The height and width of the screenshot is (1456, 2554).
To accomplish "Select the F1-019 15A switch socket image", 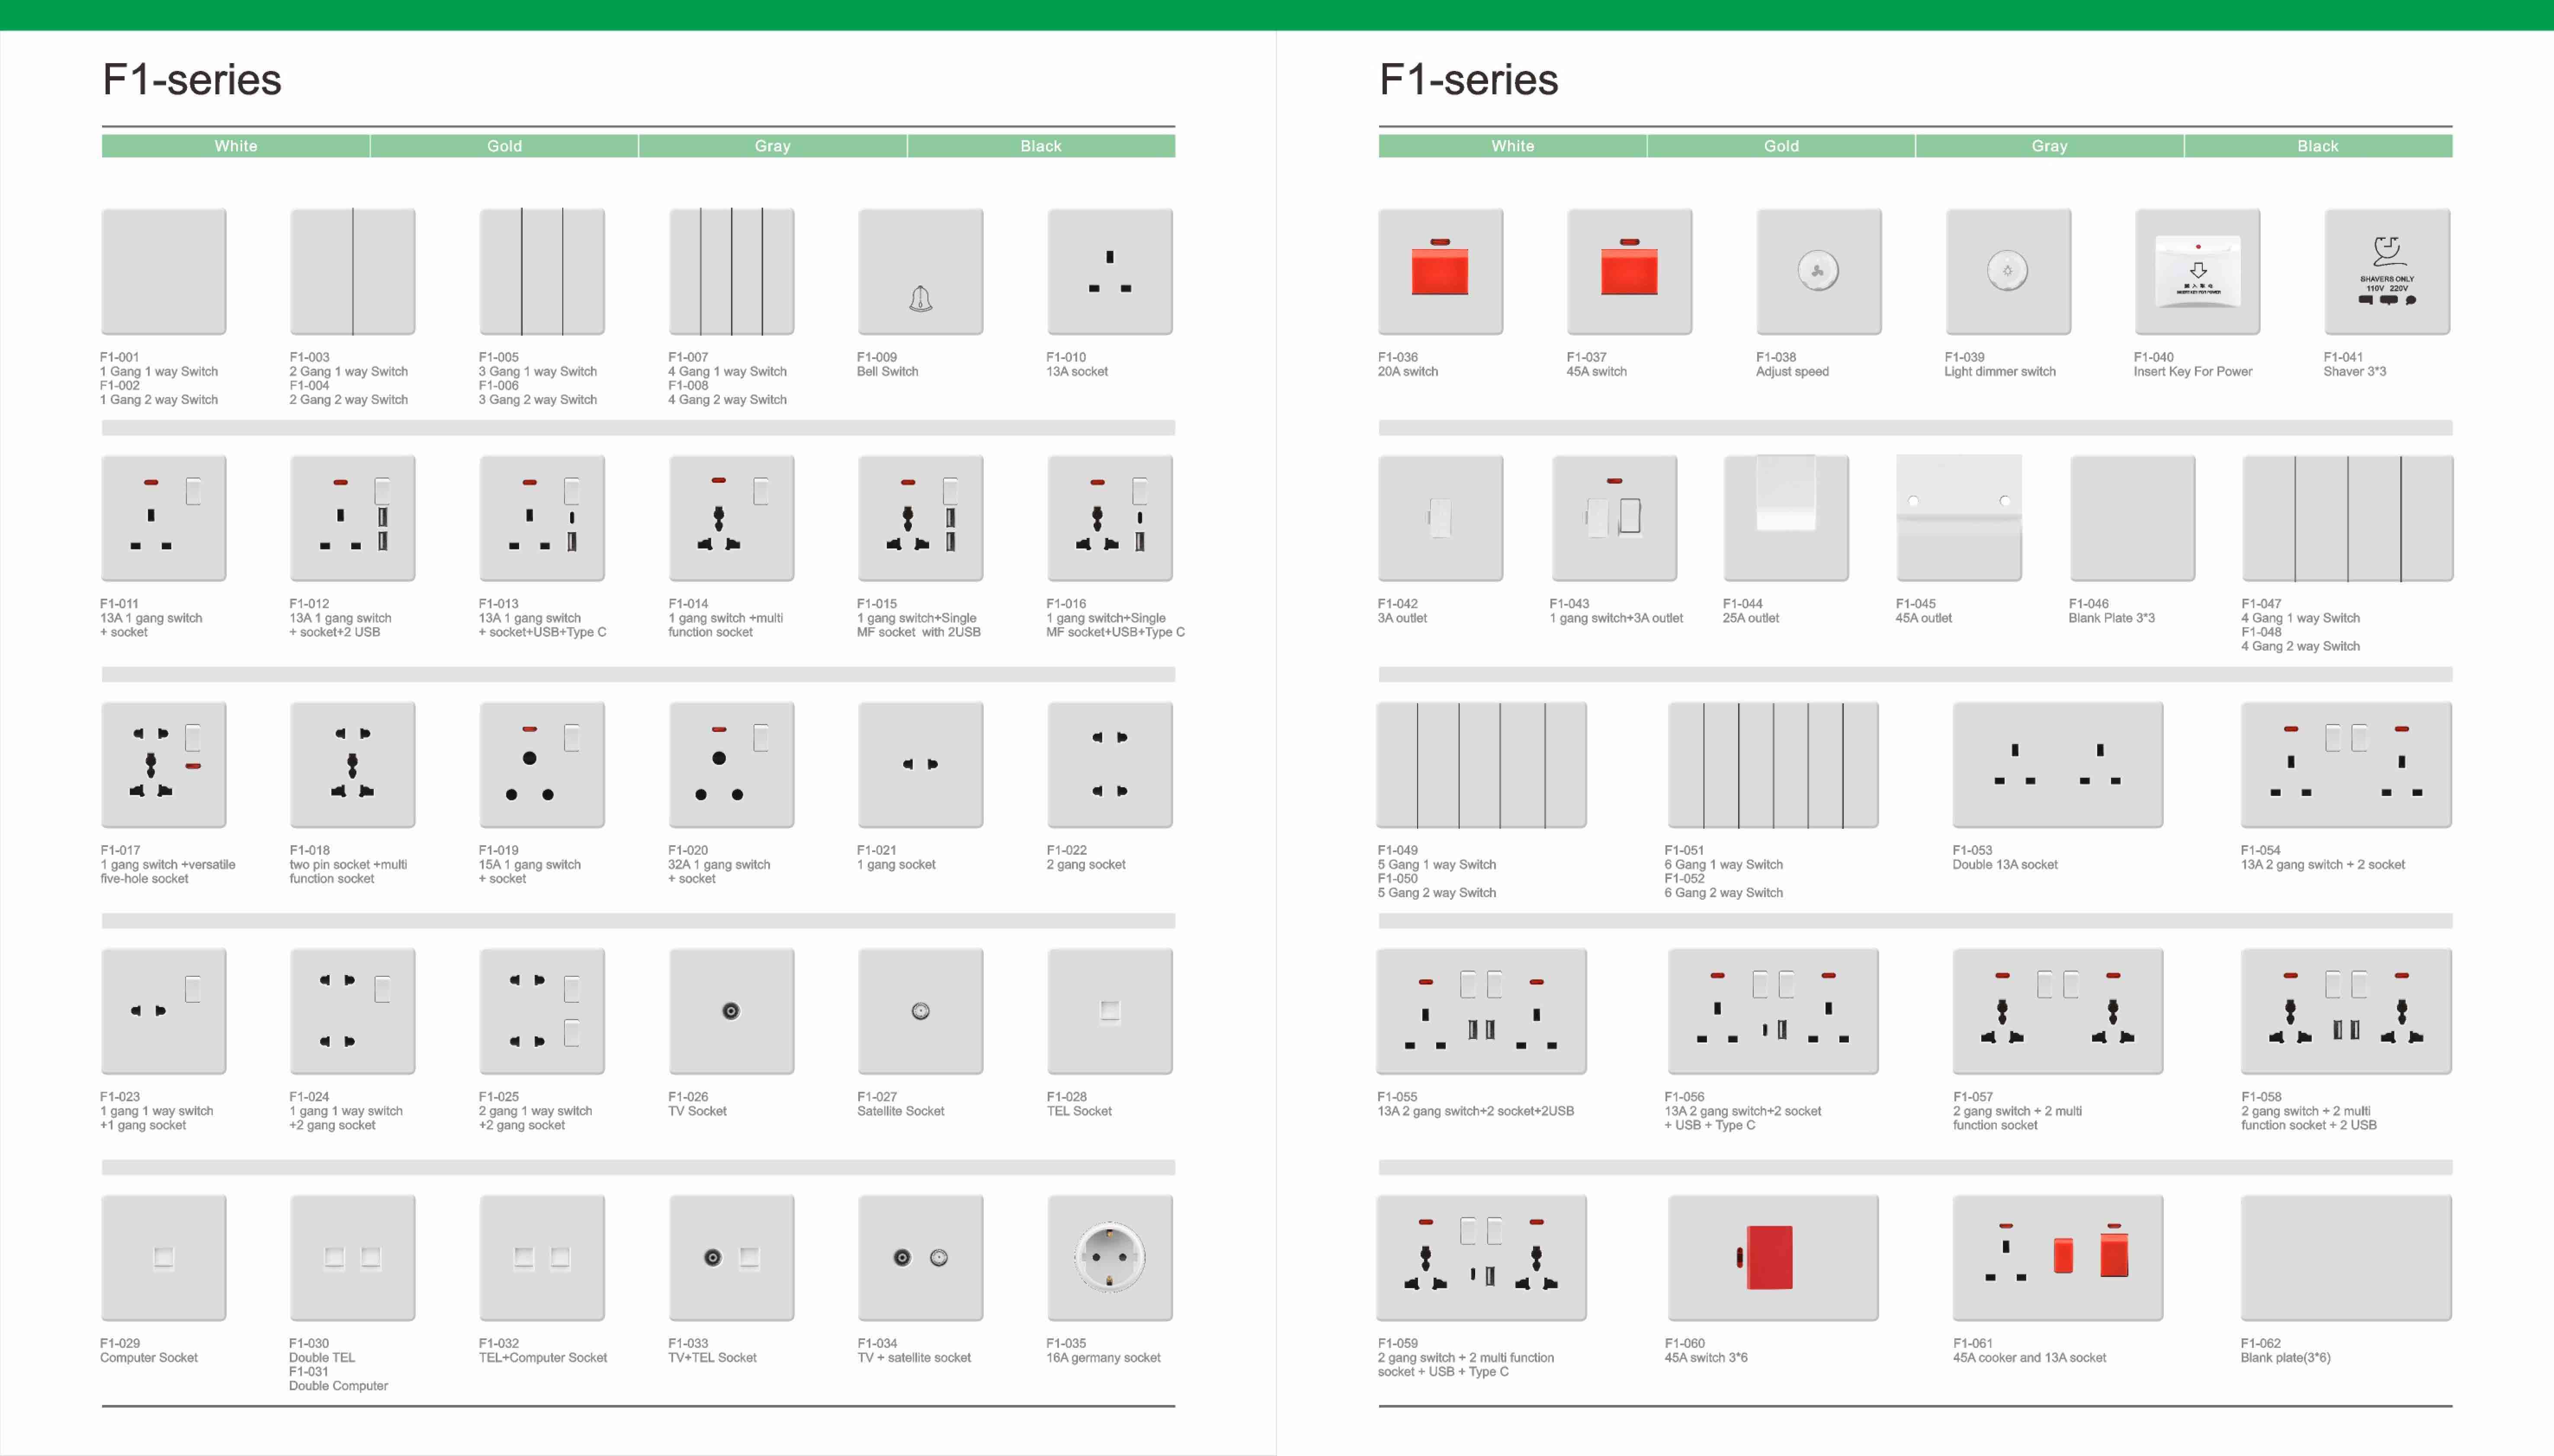I will [x=541, y=765].
